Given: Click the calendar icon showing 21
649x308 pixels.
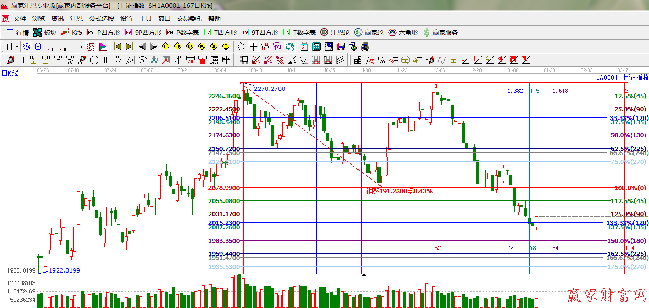Looking at the screenshot, I should (x=304, y=46).
